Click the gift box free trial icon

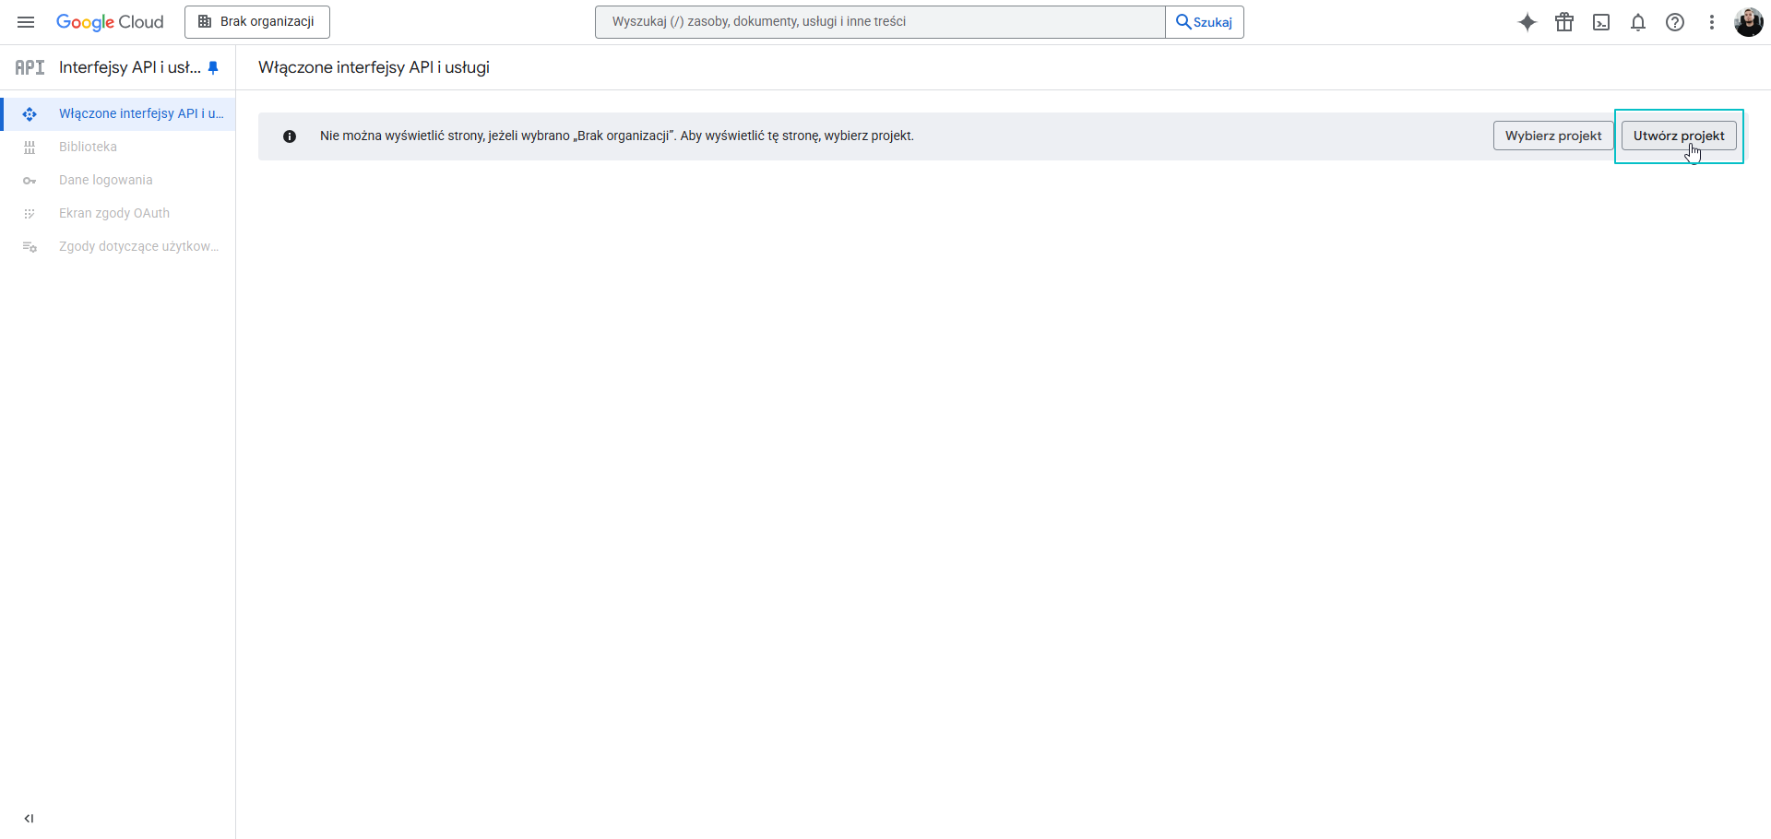(x=1564, y=22)
